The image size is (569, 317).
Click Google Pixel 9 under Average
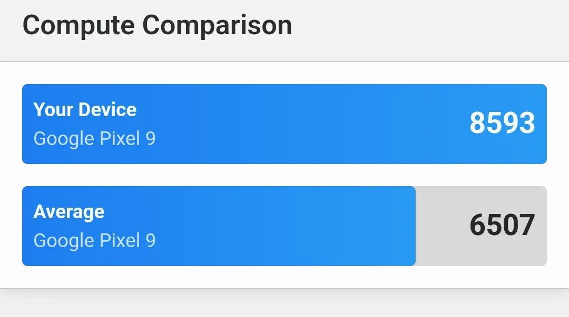point(94,241)
